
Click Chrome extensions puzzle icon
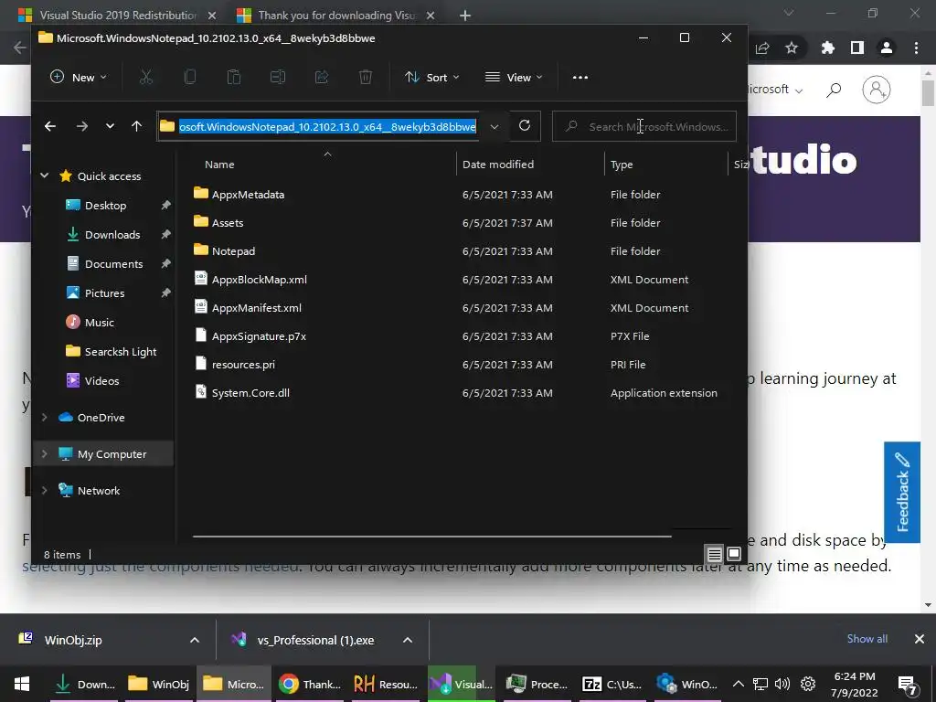point(827,48)
